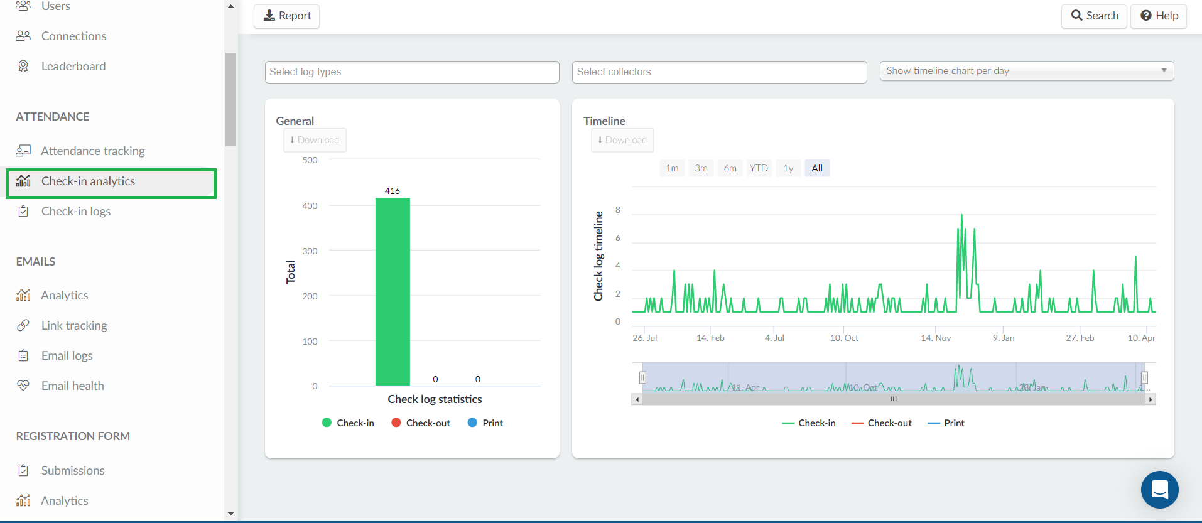The height and width of the screenshot is (523, 1202).
Task: Select the YTD time range
Action: pos(759,168)
